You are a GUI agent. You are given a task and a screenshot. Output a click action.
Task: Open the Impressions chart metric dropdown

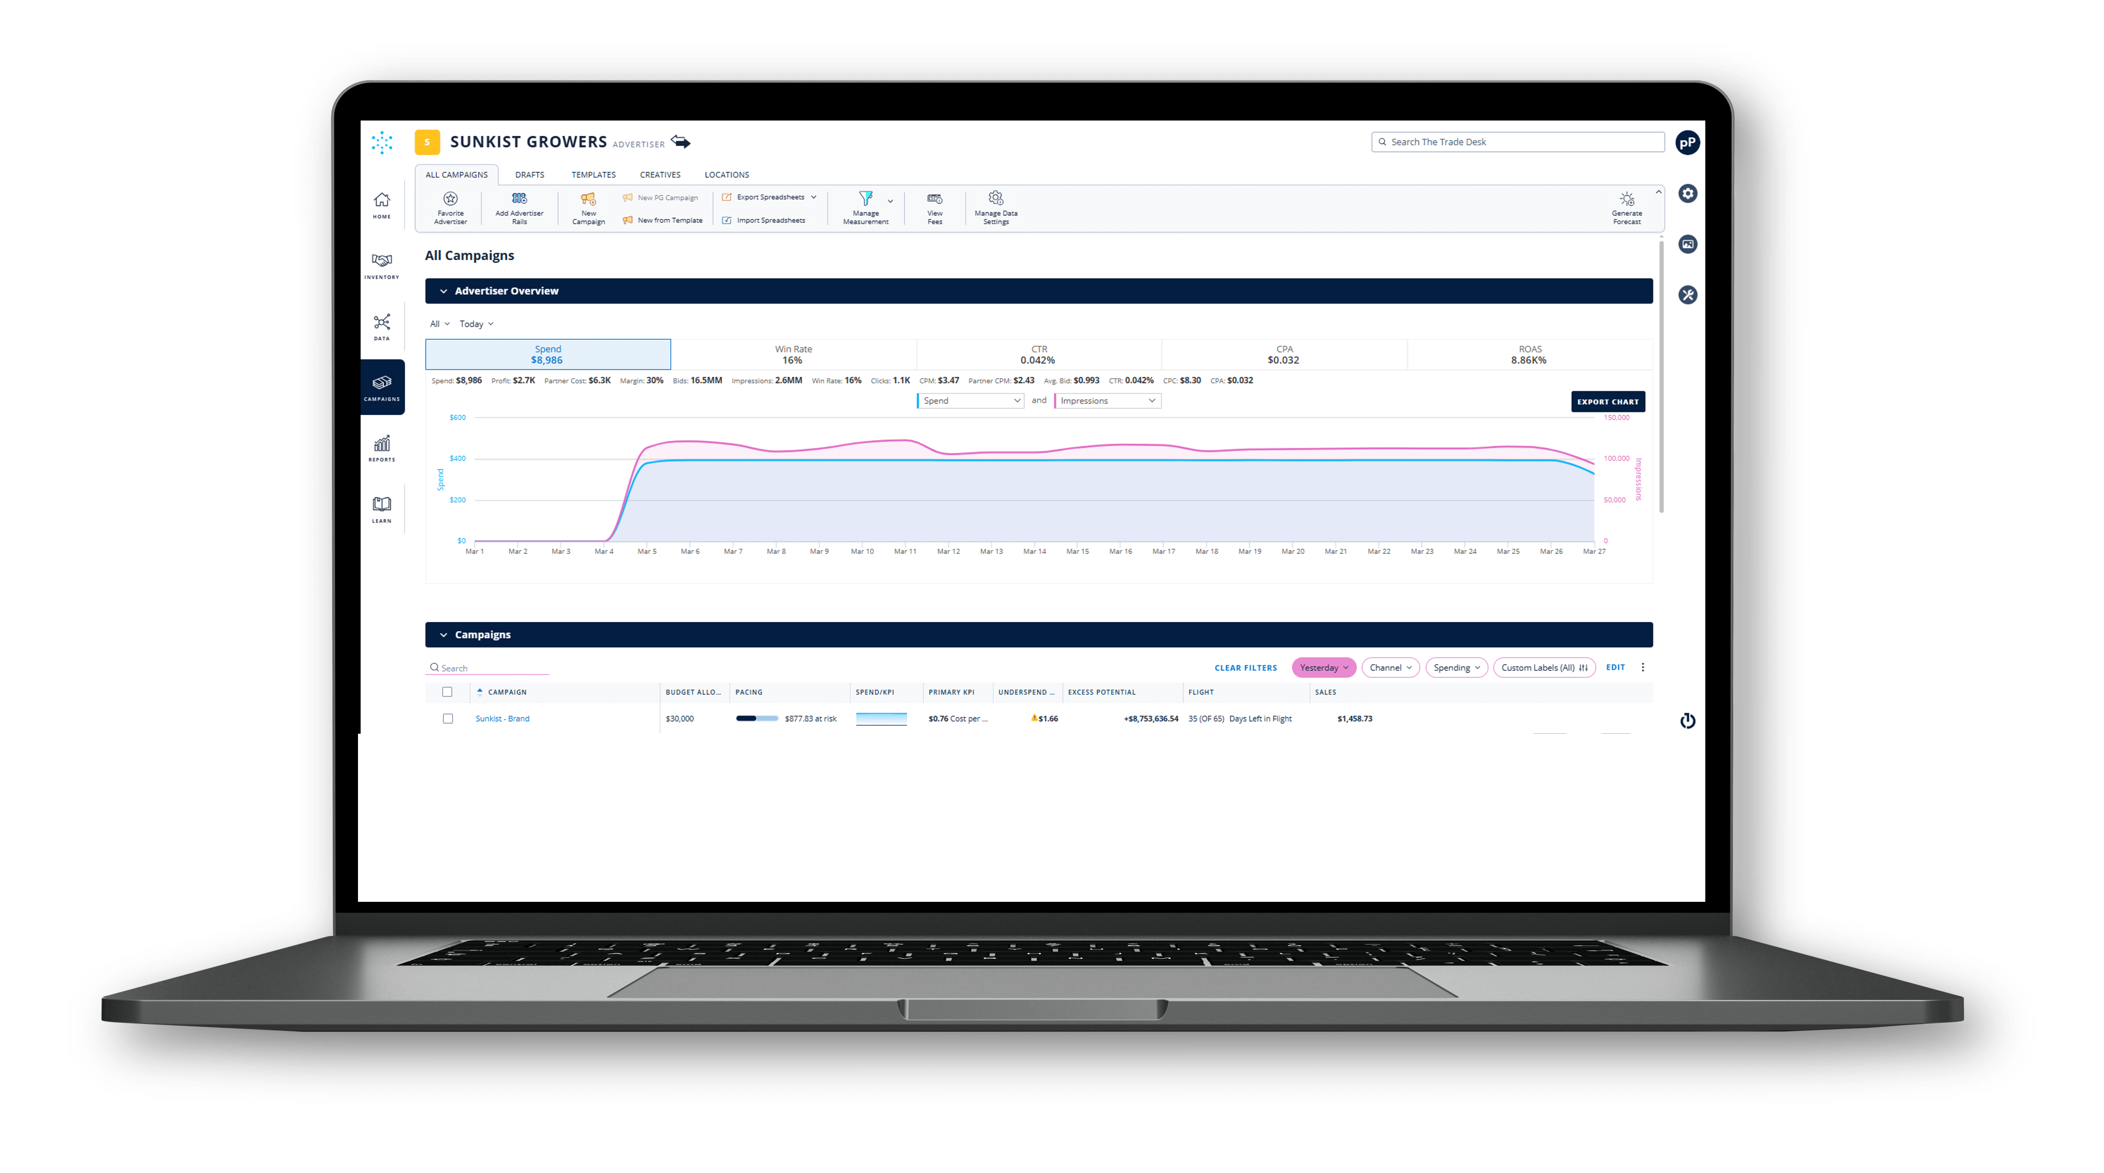(1107, 401)
